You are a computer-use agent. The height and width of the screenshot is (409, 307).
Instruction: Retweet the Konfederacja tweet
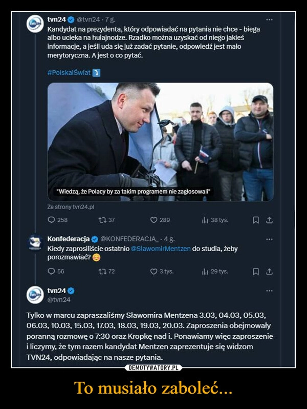[x=101, y=271]
